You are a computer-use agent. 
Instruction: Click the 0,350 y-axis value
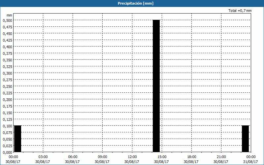pyautogui.click(x=7, y=60)
